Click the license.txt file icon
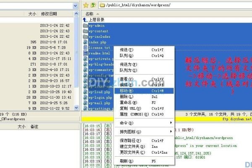The image size is (252, 168). point(86,48)
